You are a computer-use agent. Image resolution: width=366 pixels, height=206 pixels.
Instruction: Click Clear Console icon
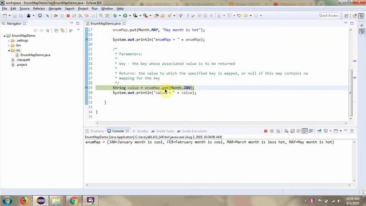pos(286,131)
